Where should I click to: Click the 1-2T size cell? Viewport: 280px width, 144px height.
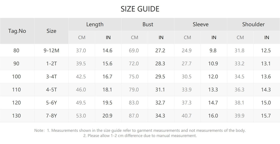51,64
